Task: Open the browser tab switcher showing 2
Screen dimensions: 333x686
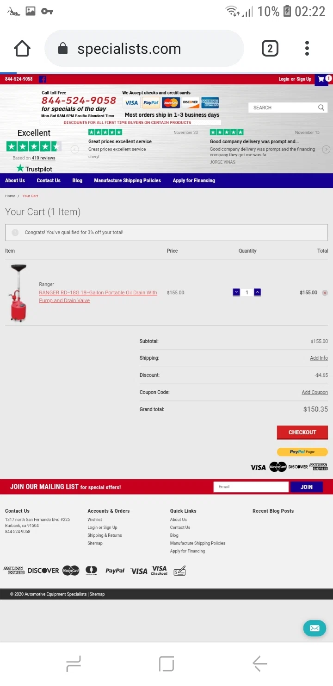Action: 270,48
